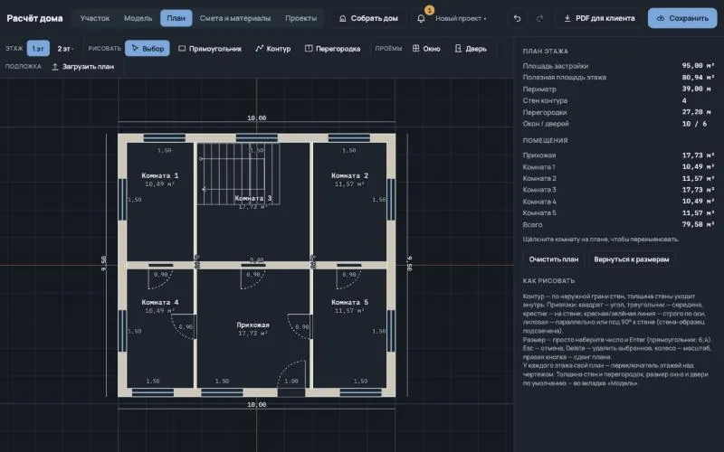Open notifications bell icon
Image resolution: width=724 pixels, height=452 pixels.
coord(421,18)
